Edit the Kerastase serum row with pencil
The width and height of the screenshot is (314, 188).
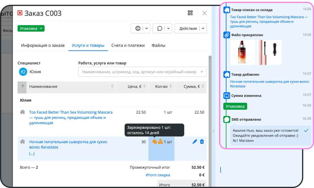[x=195, y=142]
